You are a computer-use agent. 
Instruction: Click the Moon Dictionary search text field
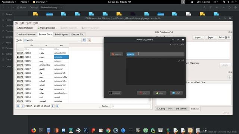(x=155, y=54)
